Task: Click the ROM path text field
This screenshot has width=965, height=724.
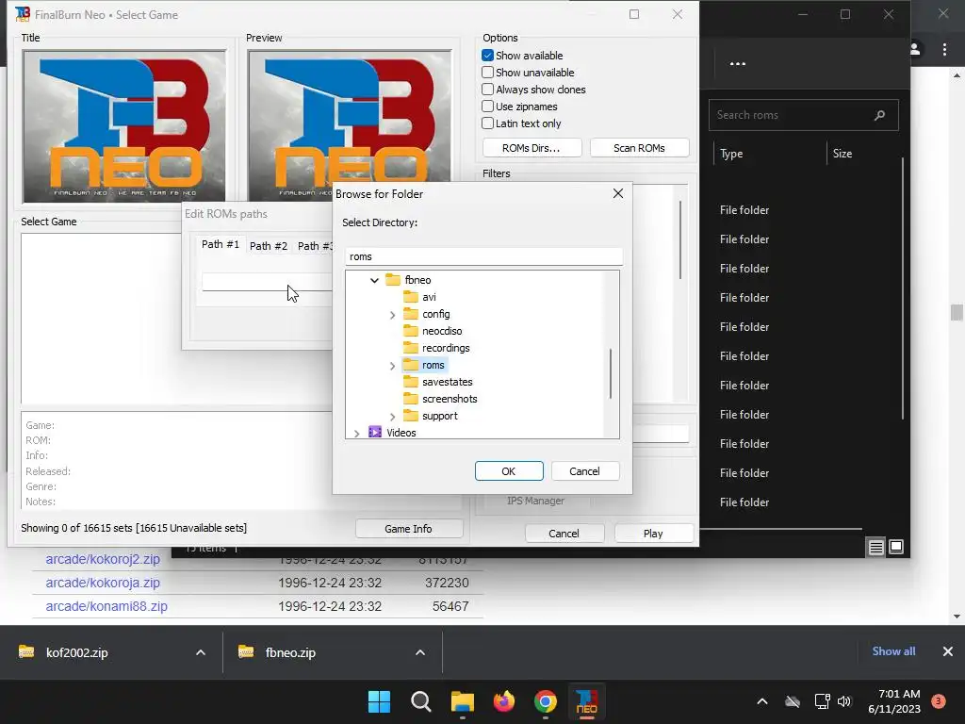Action: tap(267, 282)
